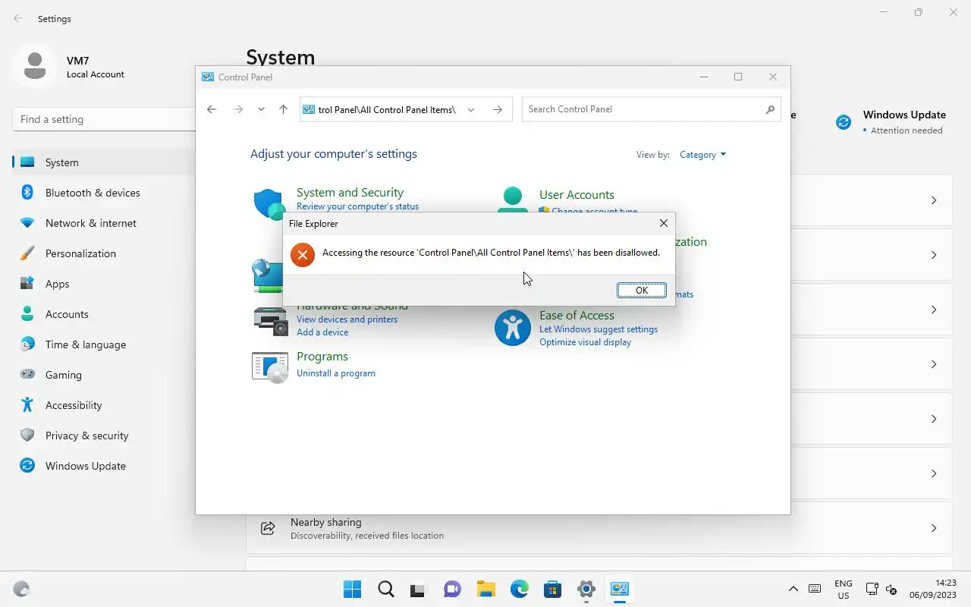Select Bluetooth & devices in Settings sidebar
Viewport: 971px width, 607px height.
[104, 193]
